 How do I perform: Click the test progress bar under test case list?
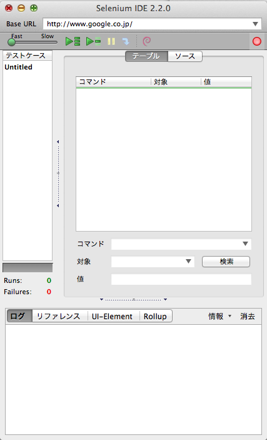[28, 268]
